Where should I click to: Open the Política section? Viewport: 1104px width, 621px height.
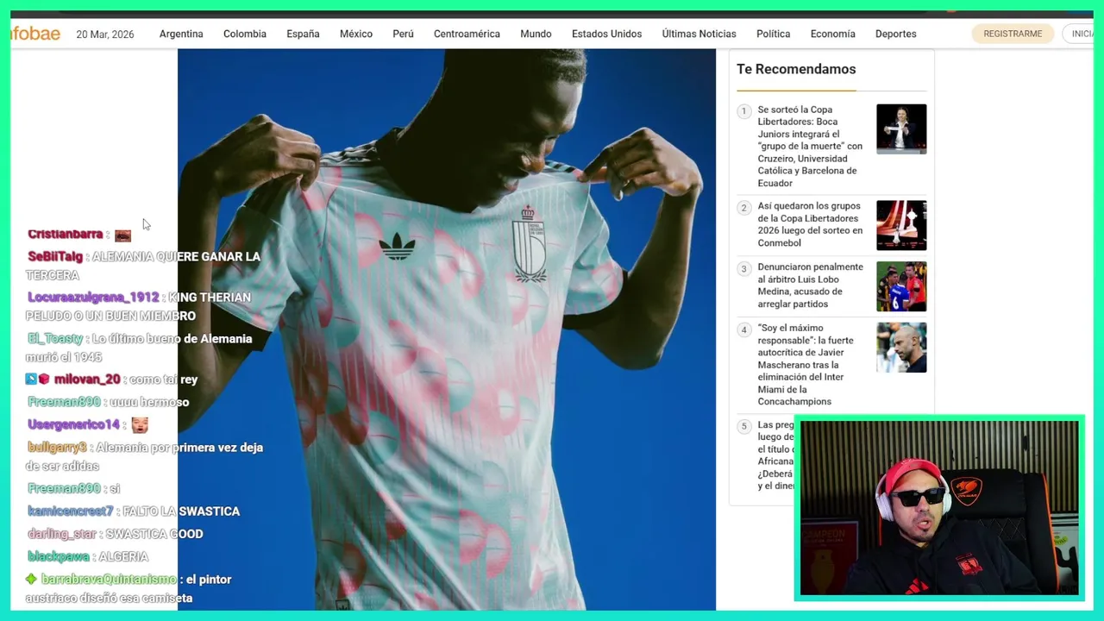click(x=773, y=34)
